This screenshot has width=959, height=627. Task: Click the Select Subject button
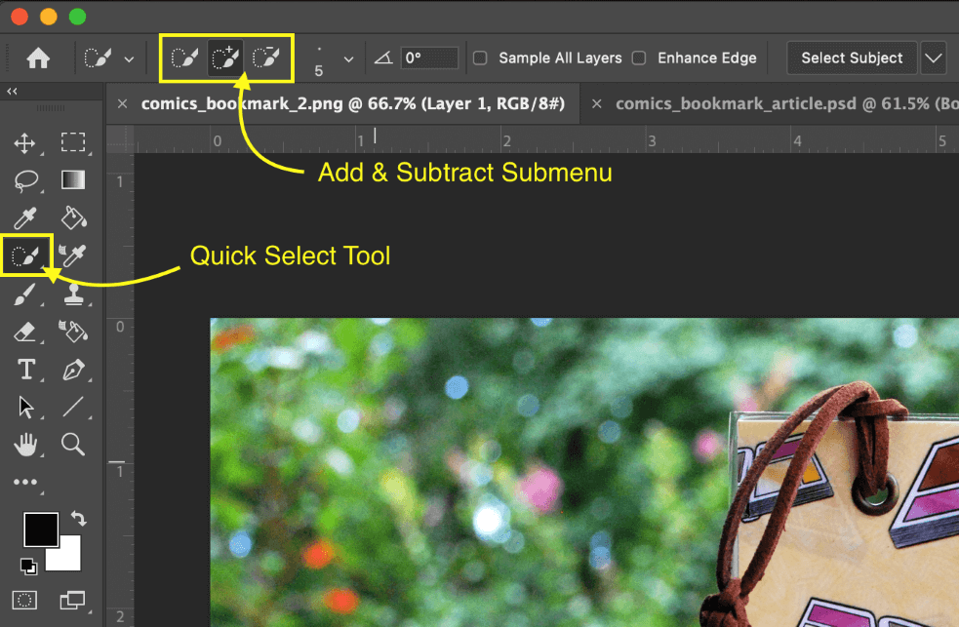[x=852, y=59]
